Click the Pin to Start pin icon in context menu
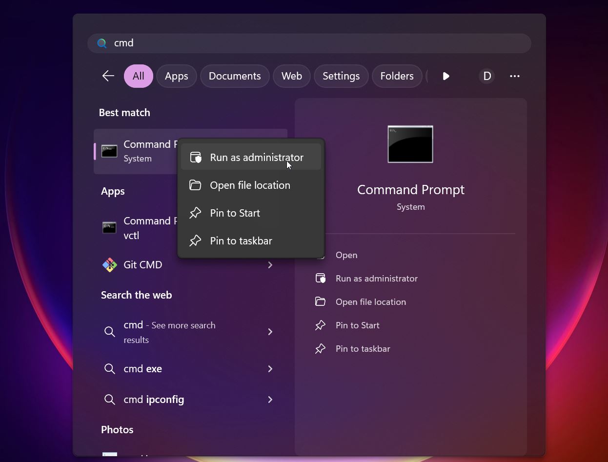The width and height of the screenshot is (608, 462). [x=195, y=213]
